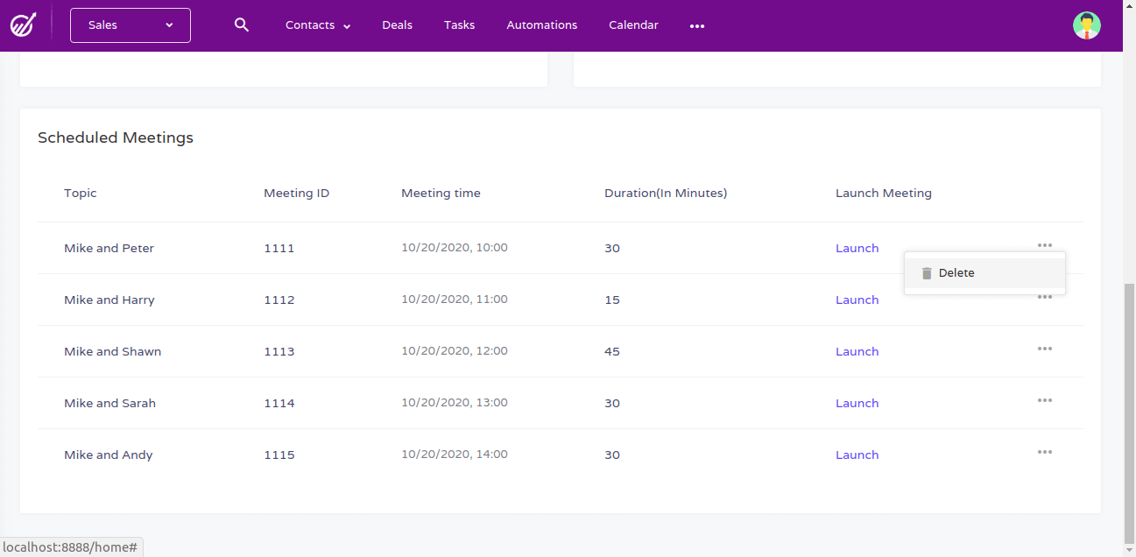This screenshot has height=557, width=1136.
Task: Click the 10/20/2020, 10:00 meeting time
Action: point(455,248)
